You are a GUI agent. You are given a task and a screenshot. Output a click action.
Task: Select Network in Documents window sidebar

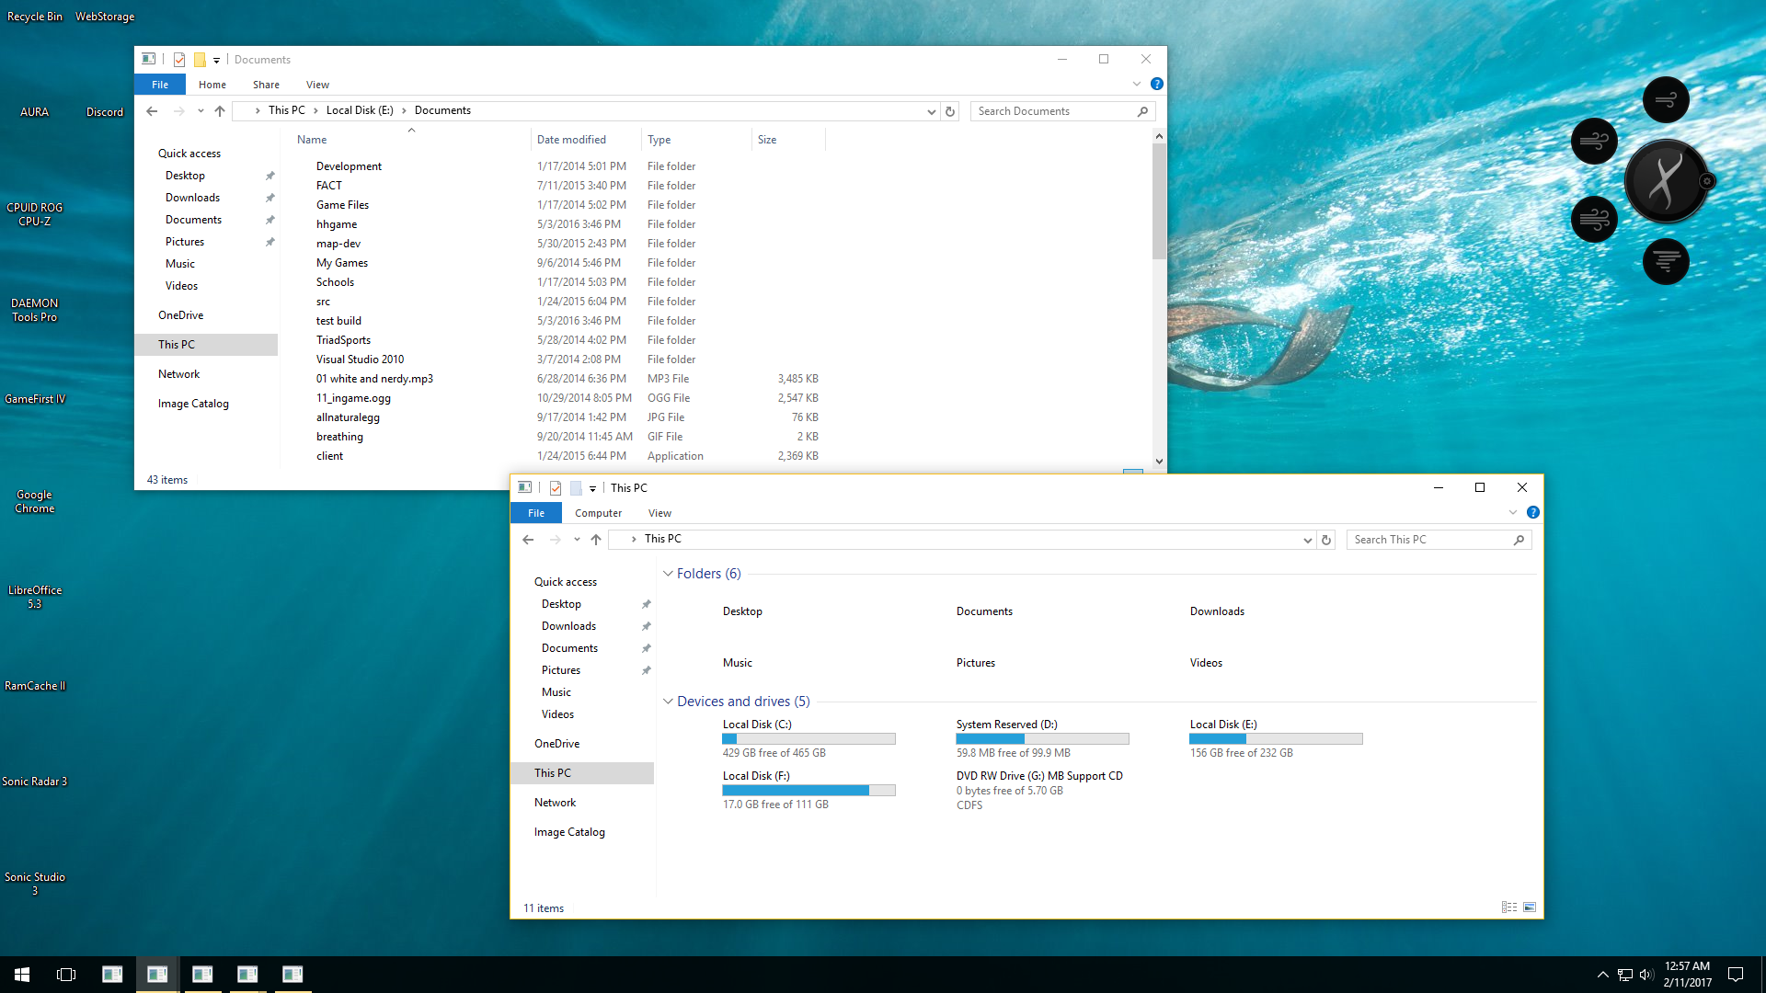tap(178, 374)
